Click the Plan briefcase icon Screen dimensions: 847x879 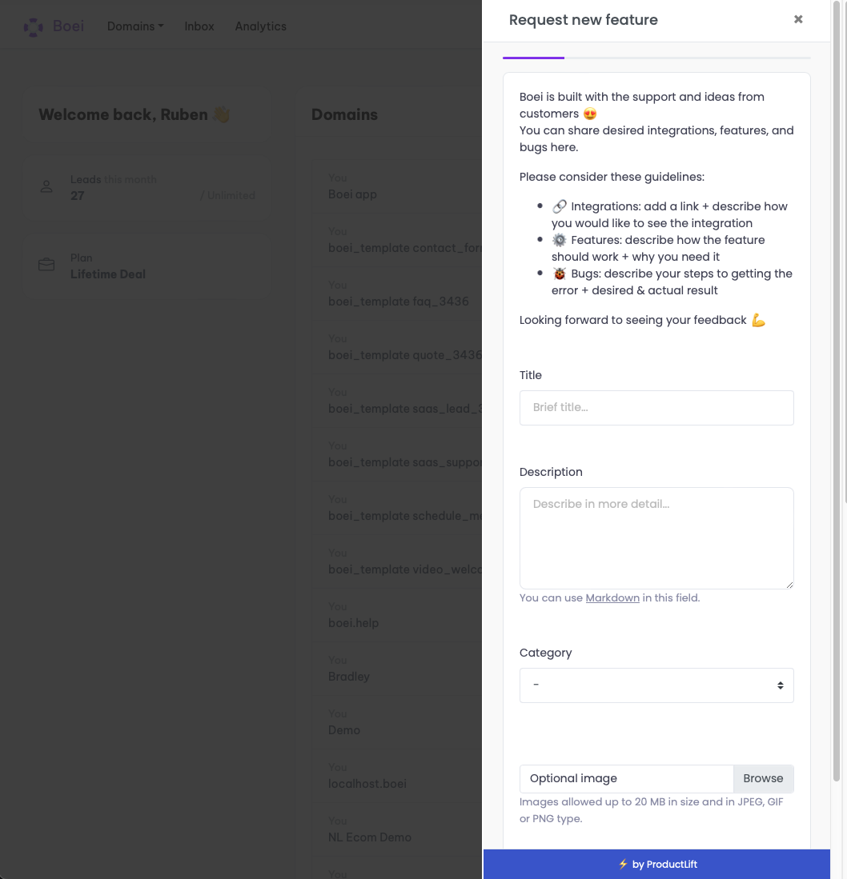coord(46,265)
